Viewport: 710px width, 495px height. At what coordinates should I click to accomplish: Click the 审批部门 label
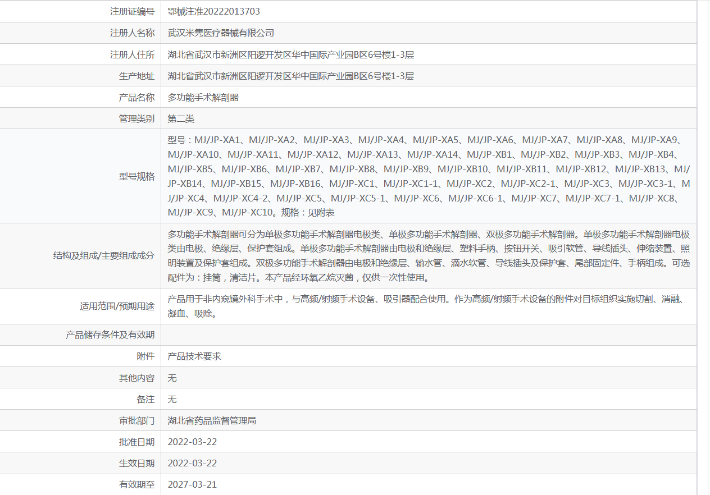coord(136,420)
